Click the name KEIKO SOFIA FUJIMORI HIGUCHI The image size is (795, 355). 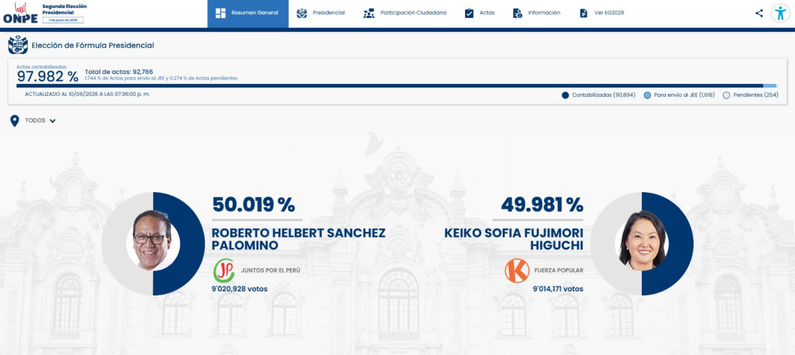pyautogui.click(x=514, y=239)
